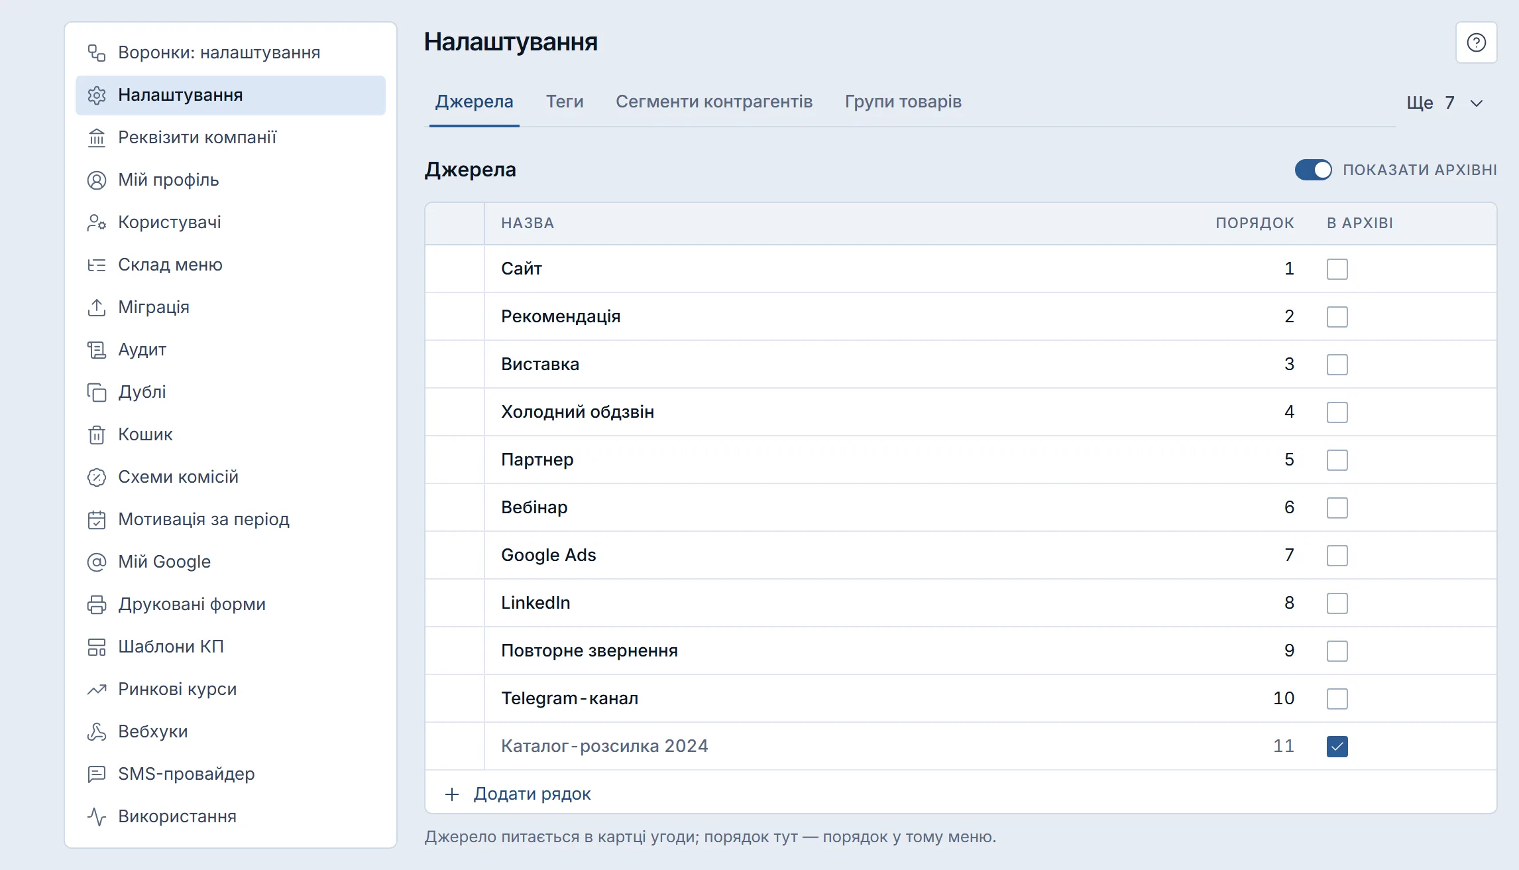The image size is (1519, 870).
Task: Uncheck archive for Каталог-розсилка 2024
Action: click(1337, 746)
